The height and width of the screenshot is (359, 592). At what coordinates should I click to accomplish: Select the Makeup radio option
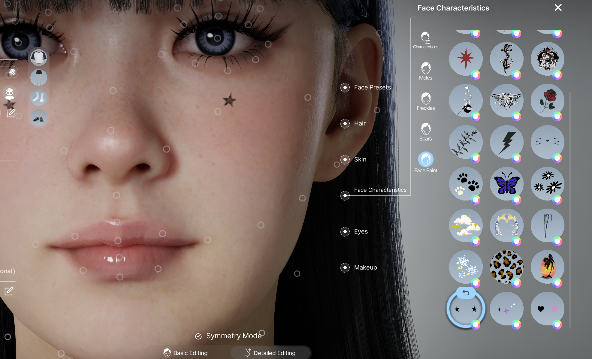coord(345,267)
